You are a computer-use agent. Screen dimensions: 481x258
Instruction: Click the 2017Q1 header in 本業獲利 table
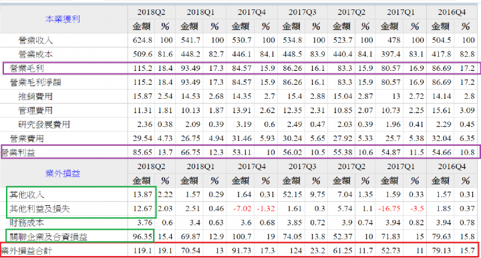[401, 12]
